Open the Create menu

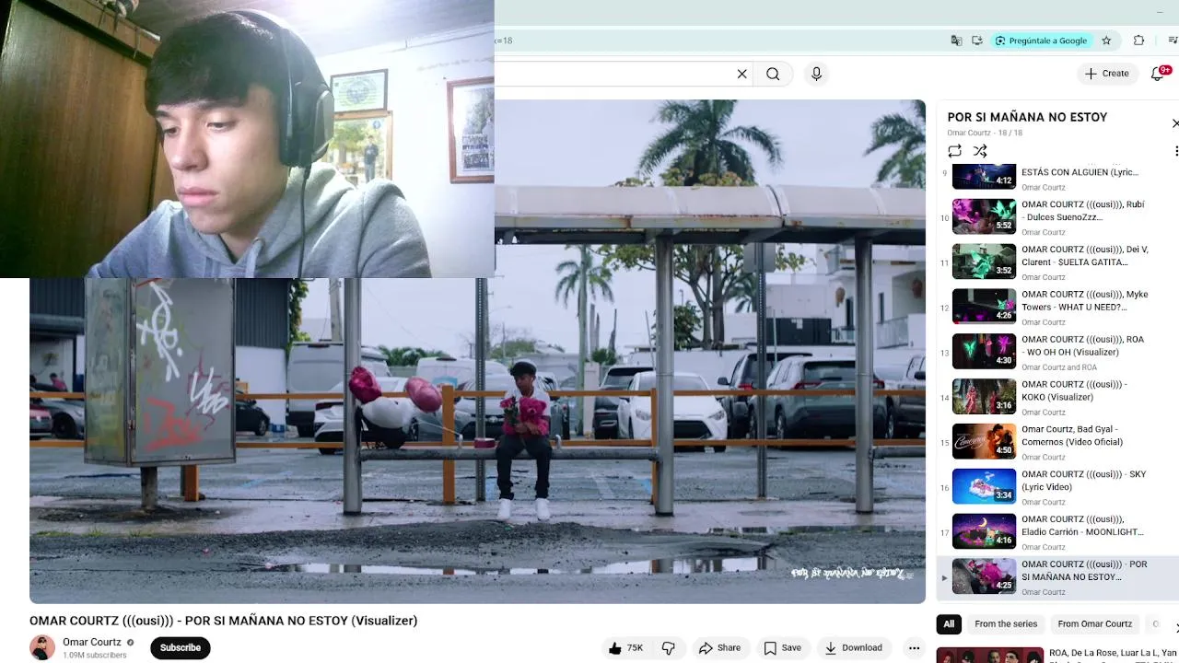click(1106, 74)
